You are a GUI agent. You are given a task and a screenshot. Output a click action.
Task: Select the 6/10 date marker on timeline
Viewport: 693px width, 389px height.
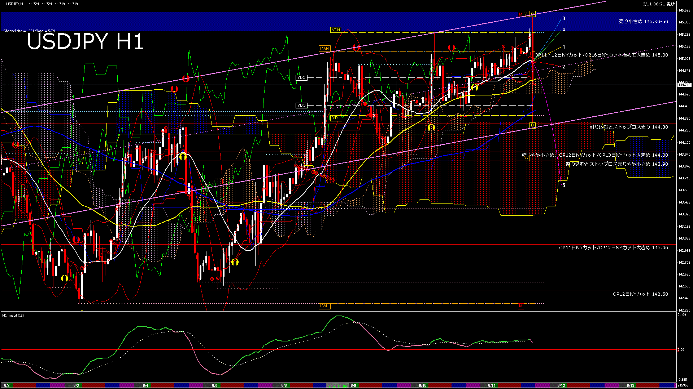(x=423, y=385)
